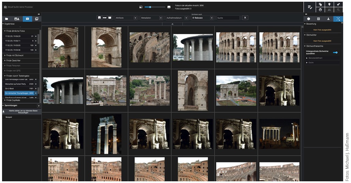
Task: Filter by video file type
Action: click(110, 18)
